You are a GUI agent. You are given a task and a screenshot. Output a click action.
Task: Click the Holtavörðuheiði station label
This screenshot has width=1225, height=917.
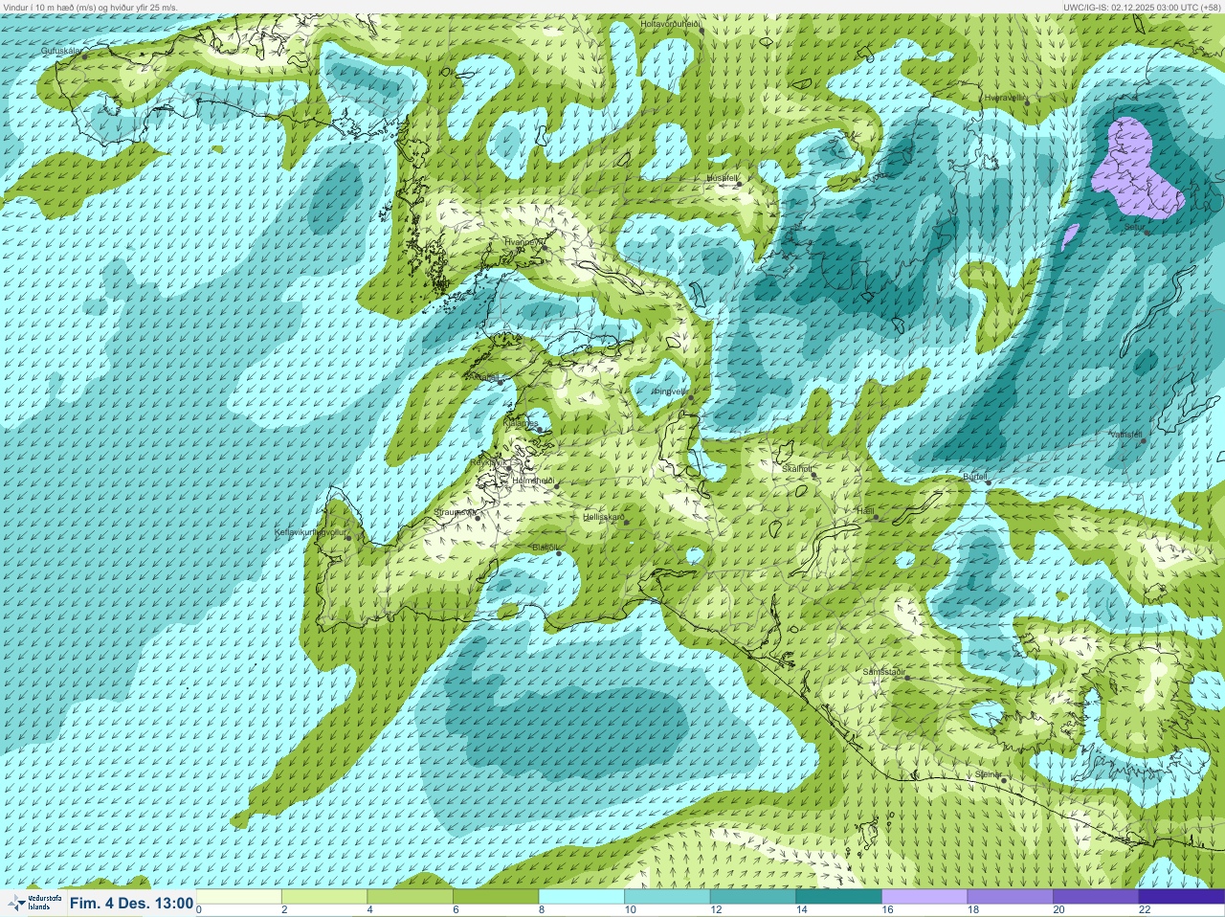[670, 22]
